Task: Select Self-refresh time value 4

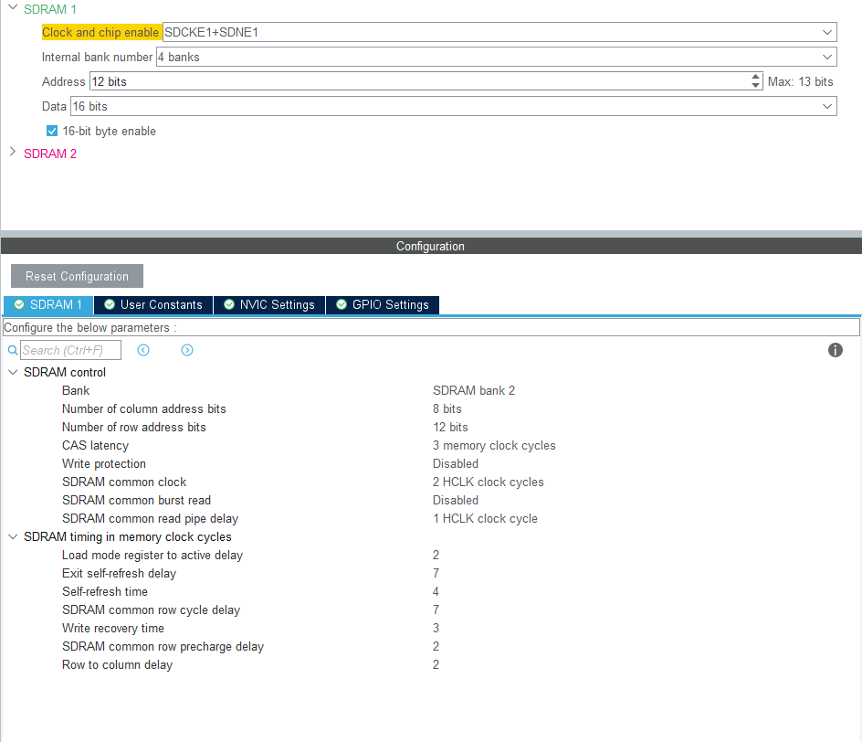Action: point(436,591)
